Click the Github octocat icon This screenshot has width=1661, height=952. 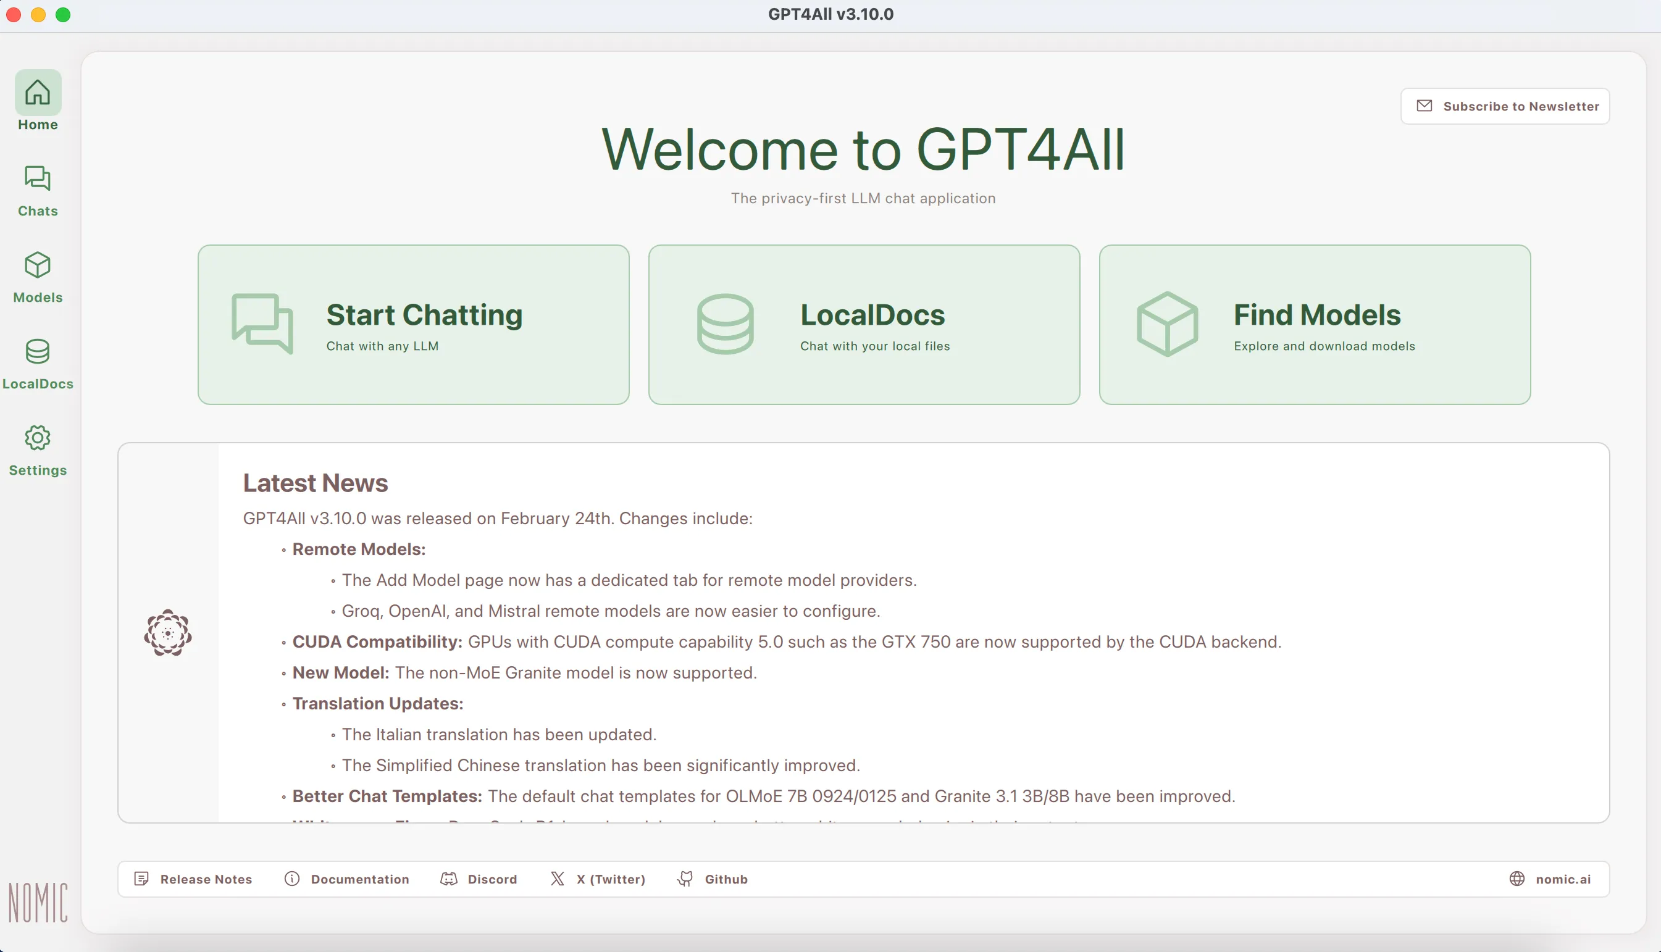[x=685, y=879]
